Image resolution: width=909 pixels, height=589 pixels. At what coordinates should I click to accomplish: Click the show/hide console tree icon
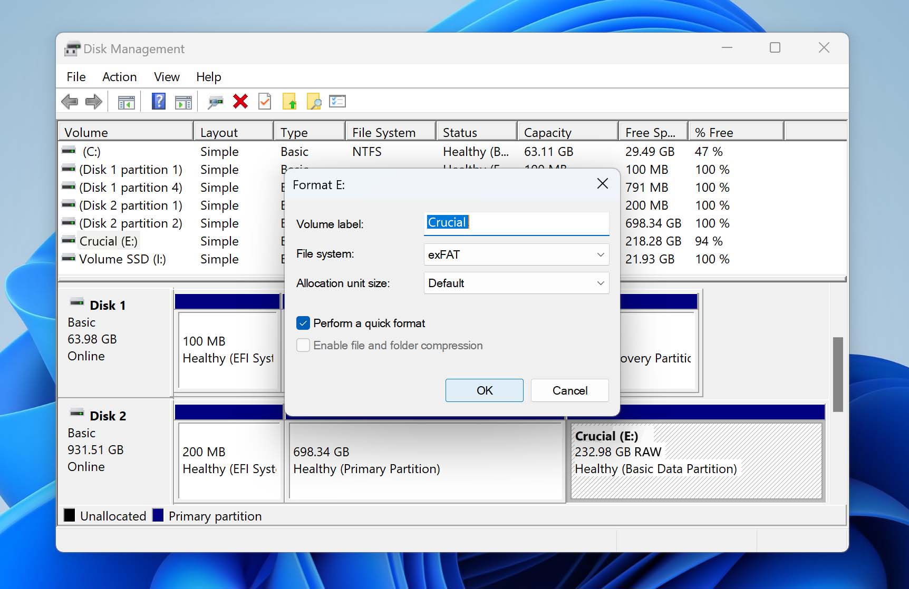(127, 102)
